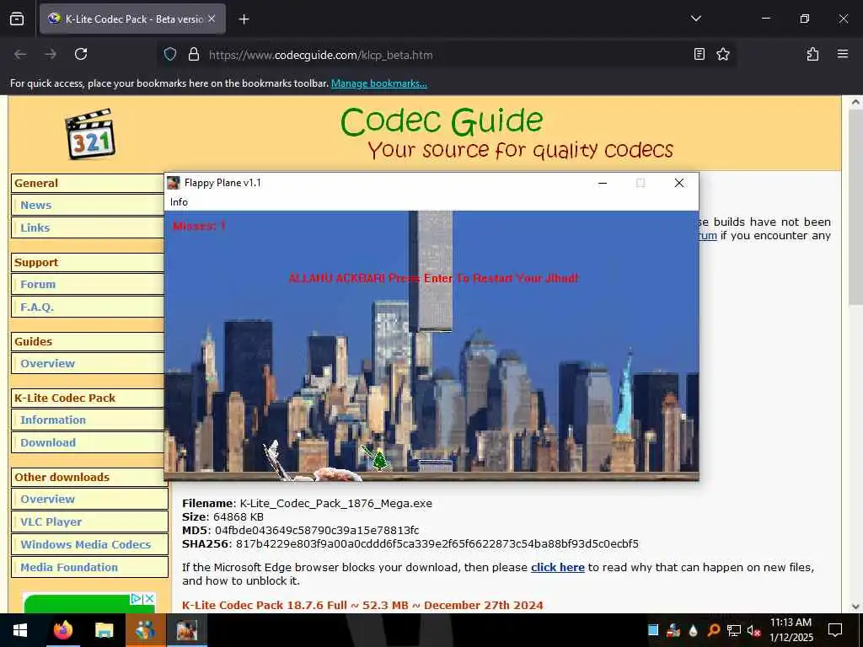Image resolution: width=863 pixels, height=647 pixels.
Task: Open Download under K-Lite Codec Pack
Action: coord(48,443)
